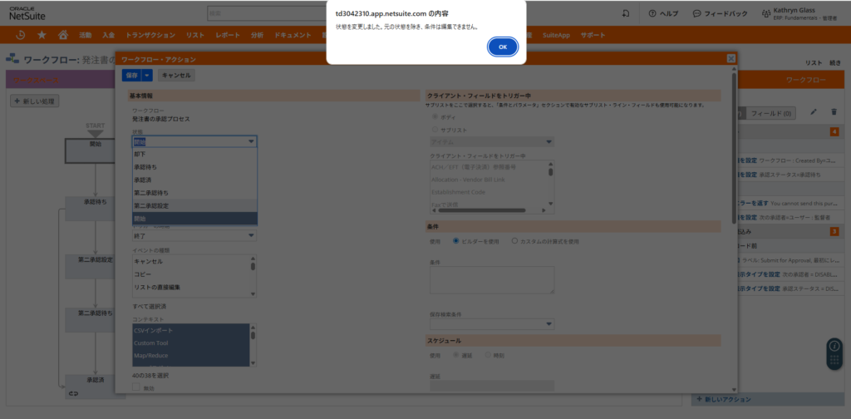Image resolution: width=851 pixels, height=419 pixels.
Task: Choose 承認済 from the state dropdown list
Action: pos(143,180)
